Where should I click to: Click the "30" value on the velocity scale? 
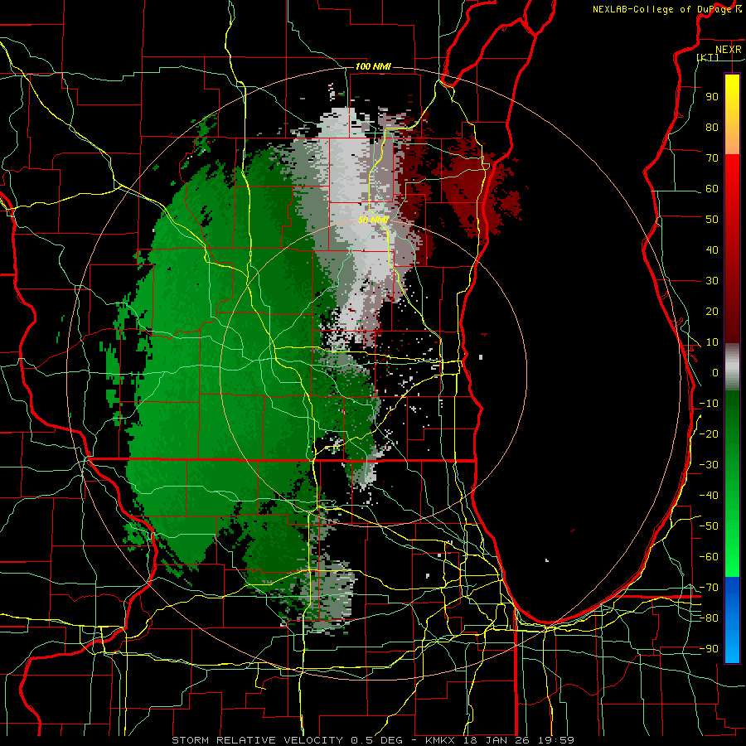point(712,281)
